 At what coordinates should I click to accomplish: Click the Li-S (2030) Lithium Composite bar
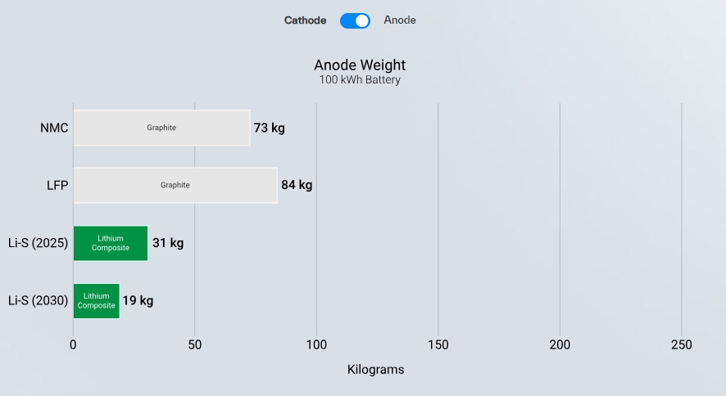pos(97,301)
